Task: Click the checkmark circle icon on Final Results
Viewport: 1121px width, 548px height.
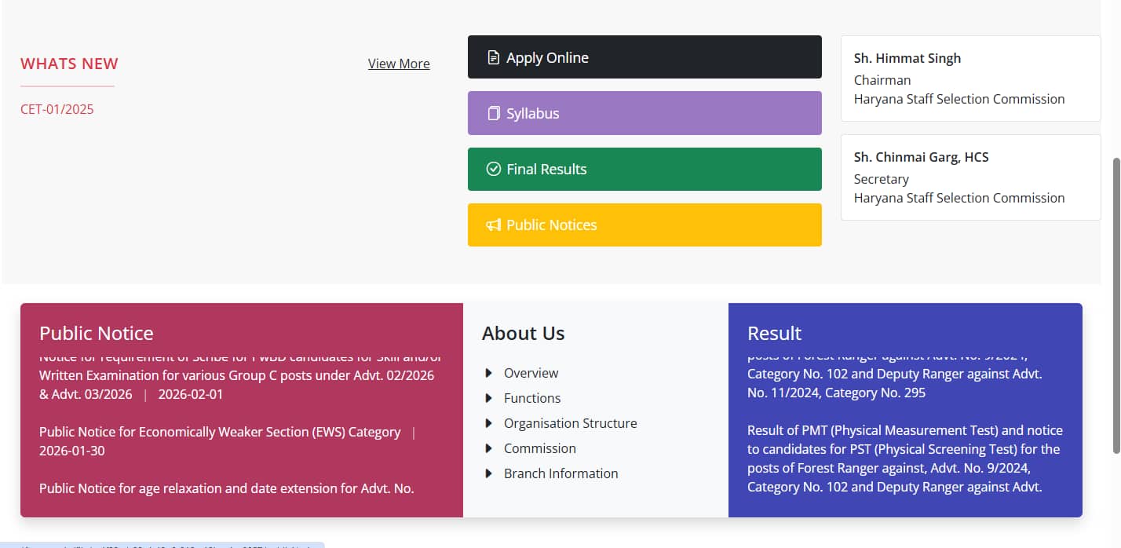Action: tap(493, 169)
